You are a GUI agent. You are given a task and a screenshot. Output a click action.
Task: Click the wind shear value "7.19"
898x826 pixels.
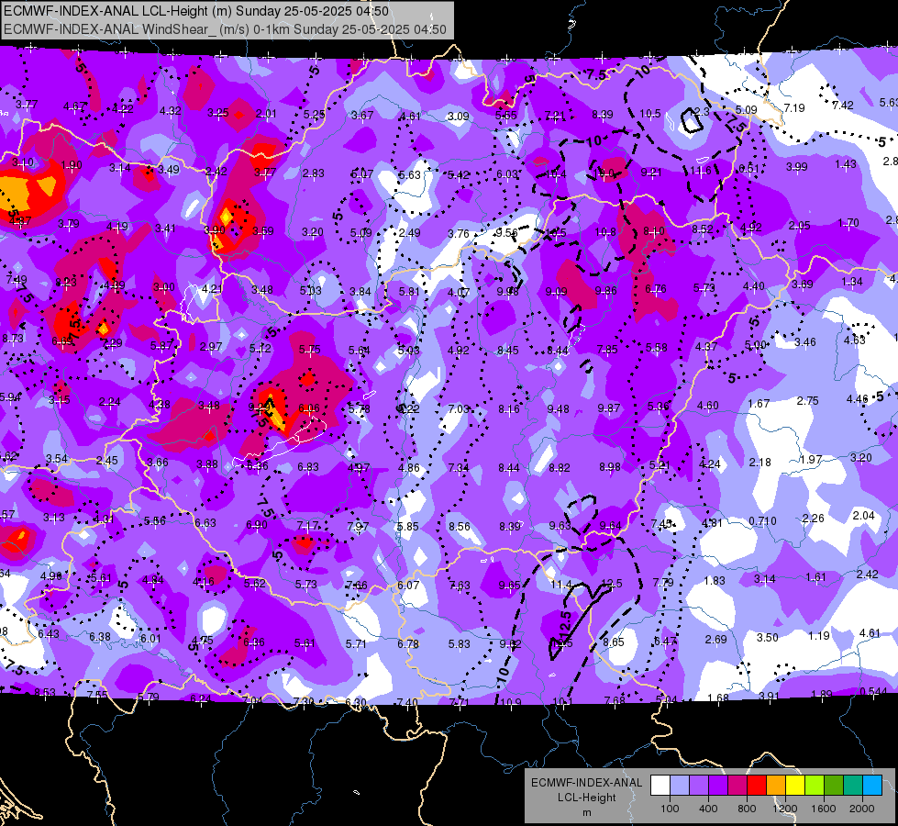point(794,107)
